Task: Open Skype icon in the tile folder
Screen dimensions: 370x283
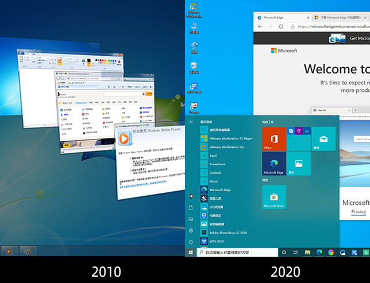Action: pyautogui.click(x=291, y=131)
